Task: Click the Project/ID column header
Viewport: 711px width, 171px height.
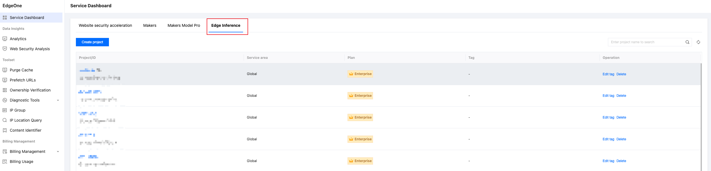Action: coord(87,58)
